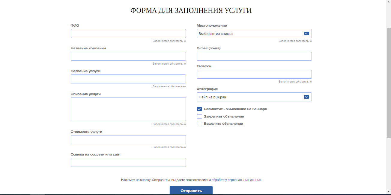Viewport: 391px width, 195px height.
Task: Click the ФОРМА ДЛЯ ЗАПОЛНЕНИЯ УСЛУГИ heading
Action: [191, 10]
